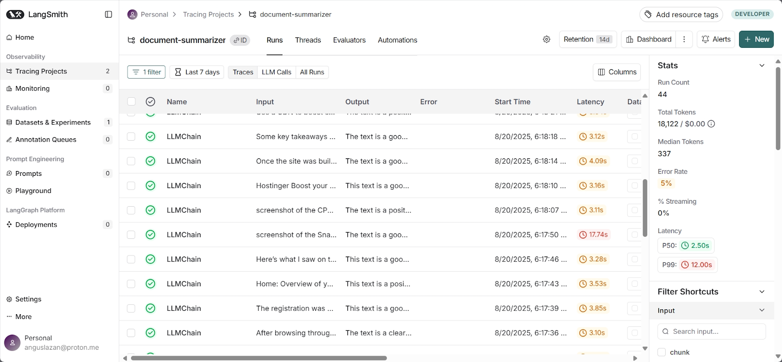
Task: Select the LLM Calls view
Action: point(276,72)
